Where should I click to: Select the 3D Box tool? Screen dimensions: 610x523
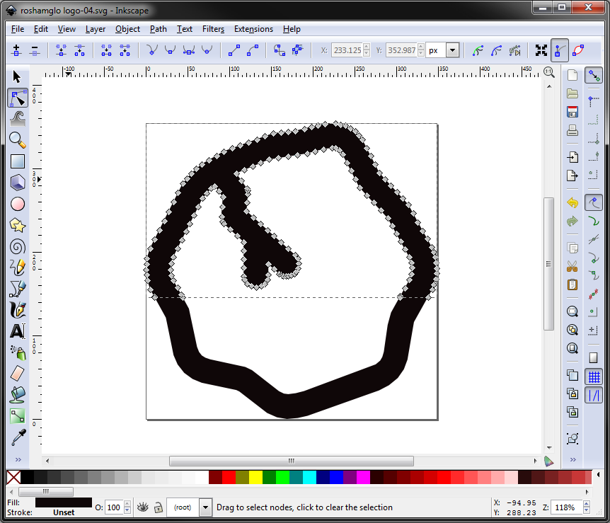tap(18, 182)
